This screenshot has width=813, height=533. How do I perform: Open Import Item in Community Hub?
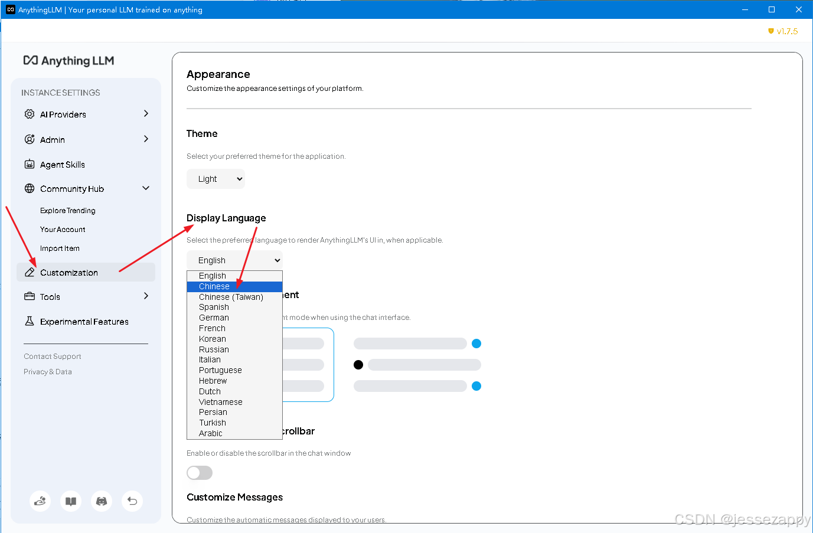(60, 248)
